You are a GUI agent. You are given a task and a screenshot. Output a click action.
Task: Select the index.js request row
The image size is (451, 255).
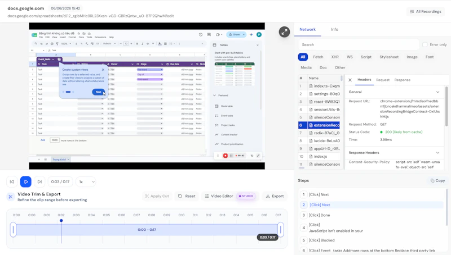(x=319, y=157)
